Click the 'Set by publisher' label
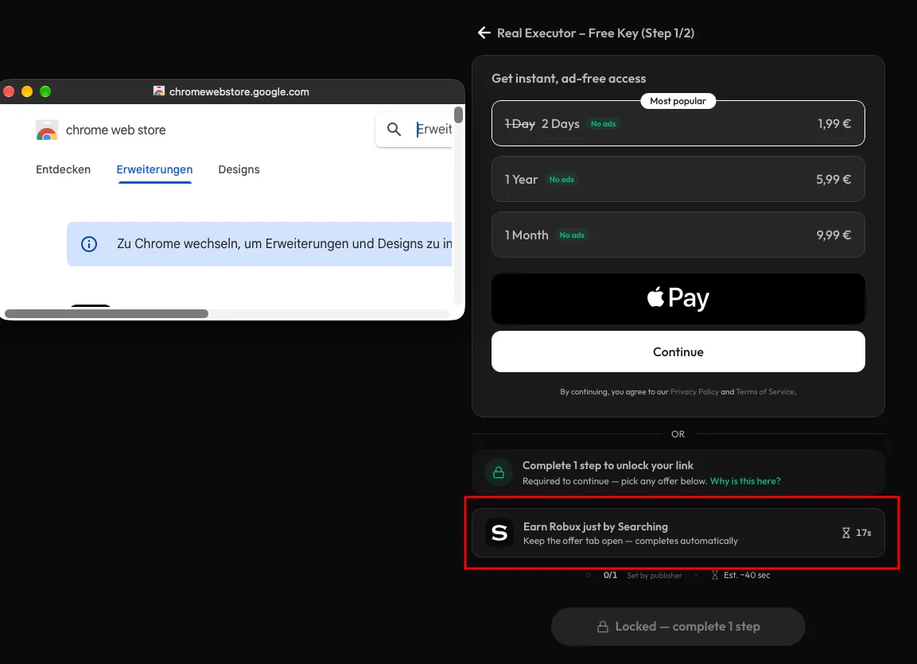 (655, 575)
